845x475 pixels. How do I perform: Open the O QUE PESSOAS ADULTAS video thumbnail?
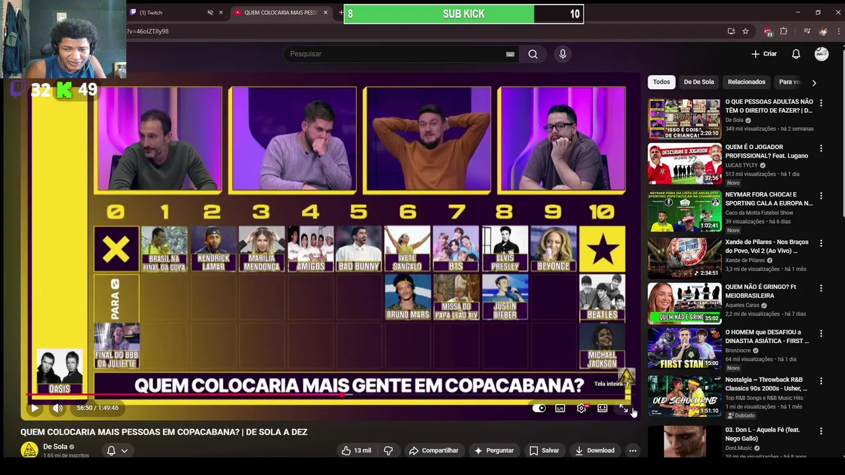point(685,119)
